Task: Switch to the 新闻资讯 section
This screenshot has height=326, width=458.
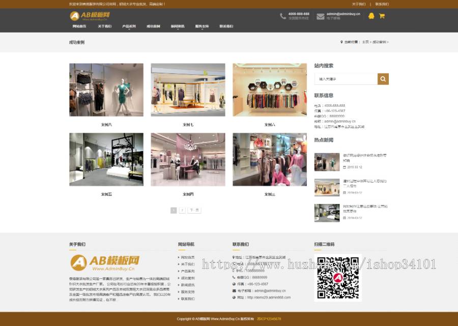Action: coord(177,26)
